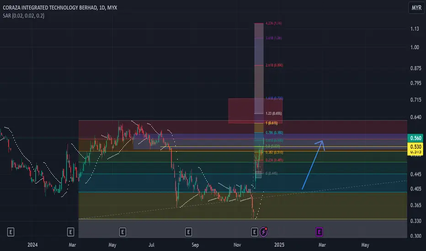Open the earnings marker beside the lightning icon
Screen dimensions: 426x251
254,232
